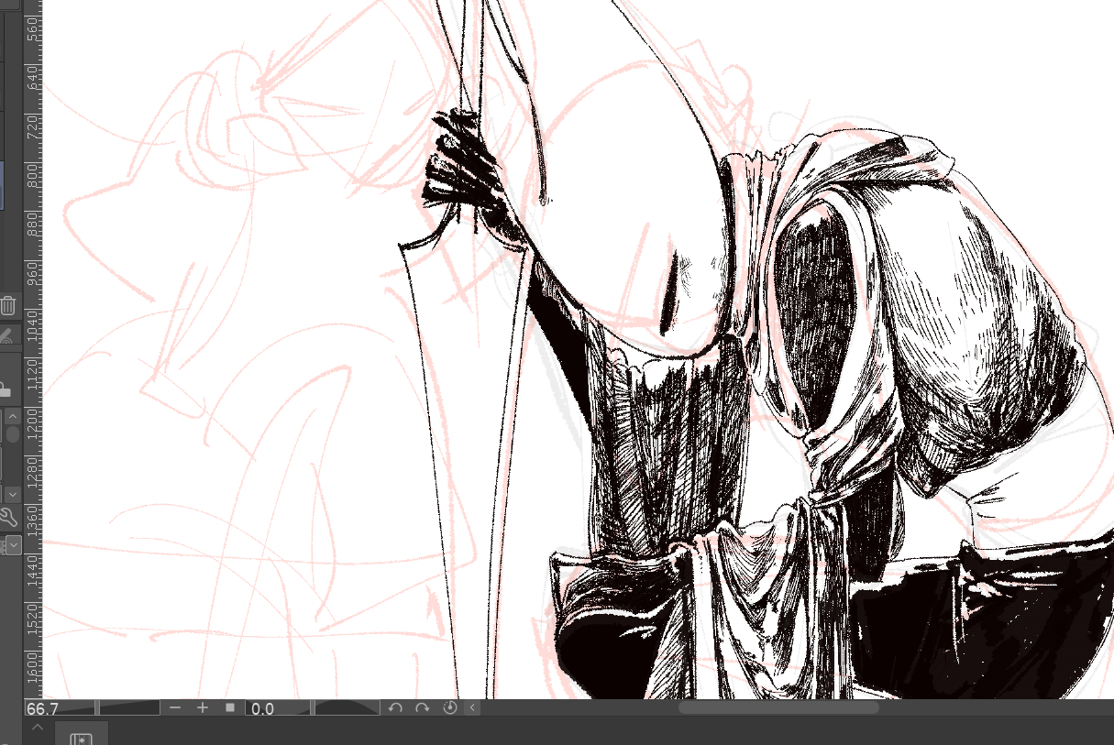
Task: Click the zoom out minus icon
Action: click(x=175, y=708)
